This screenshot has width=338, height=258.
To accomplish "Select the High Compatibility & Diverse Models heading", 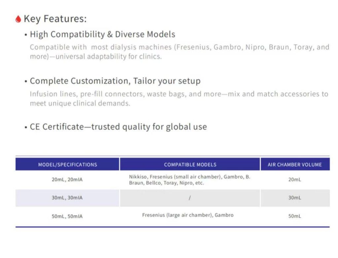I will coord(102,34).
